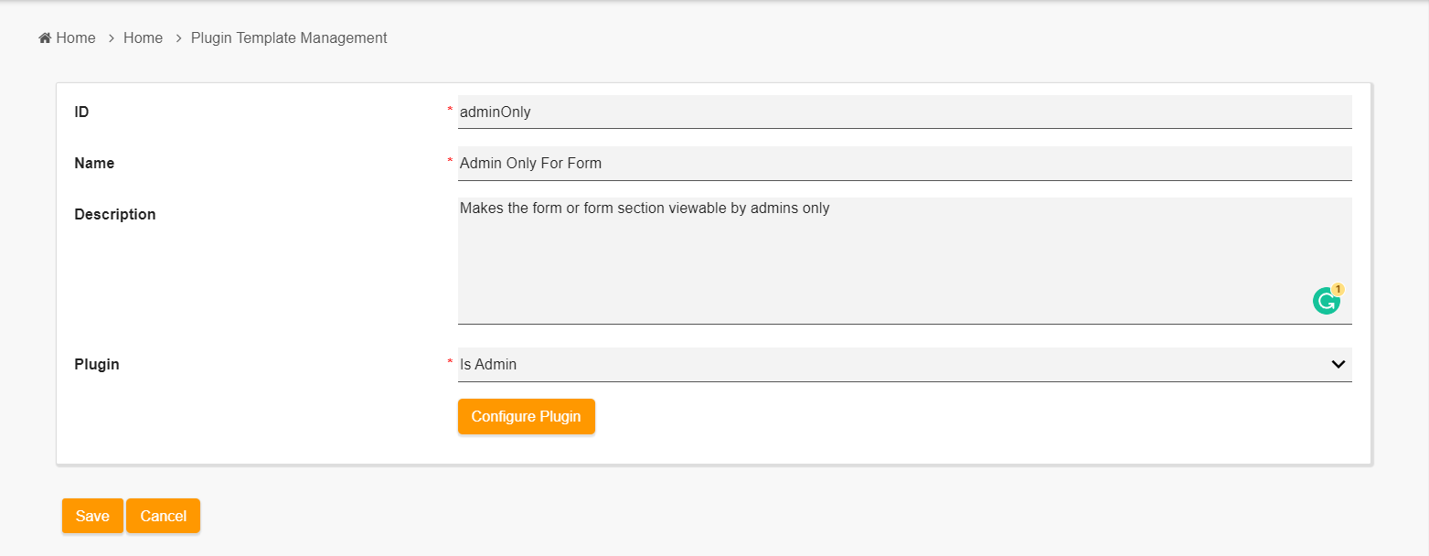Screen dimensions: 1429x556
Task: Click the Name field with Admin Only For Form
Action: pyautogui.click(x=904, y=163)
